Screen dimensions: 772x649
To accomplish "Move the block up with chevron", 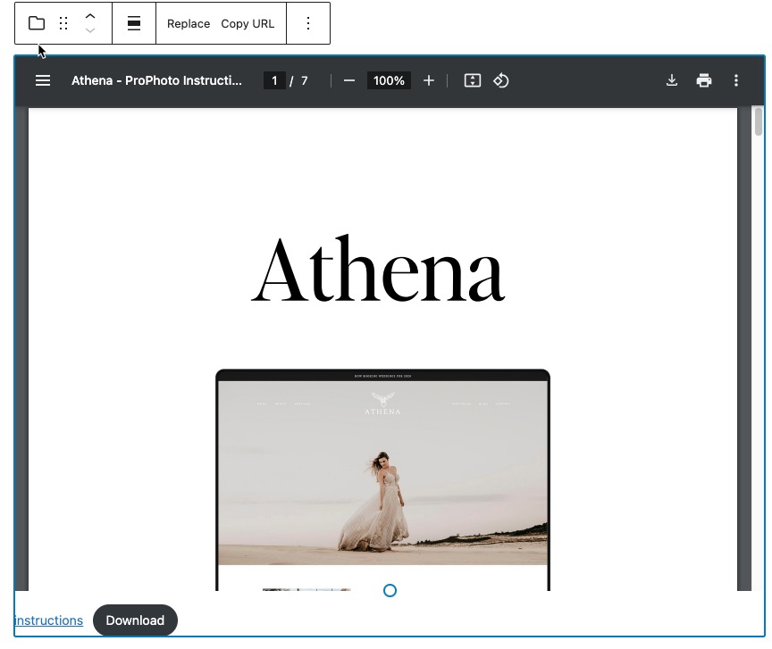I will (90, 16).
